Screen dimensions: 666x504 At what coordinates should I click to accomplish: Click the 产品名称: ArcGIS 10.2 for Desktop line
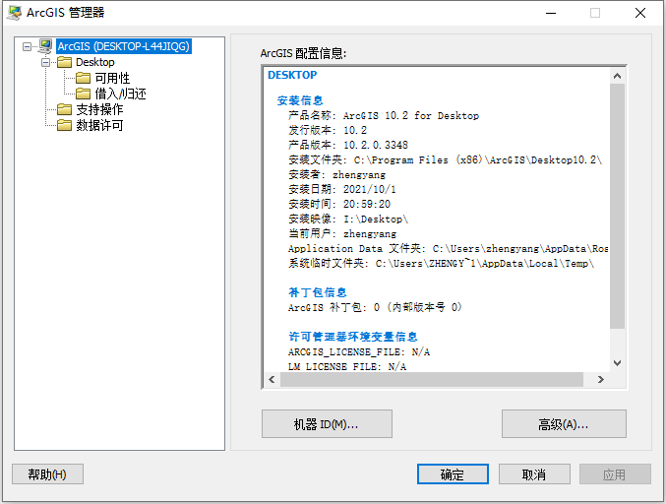[384, 115]
